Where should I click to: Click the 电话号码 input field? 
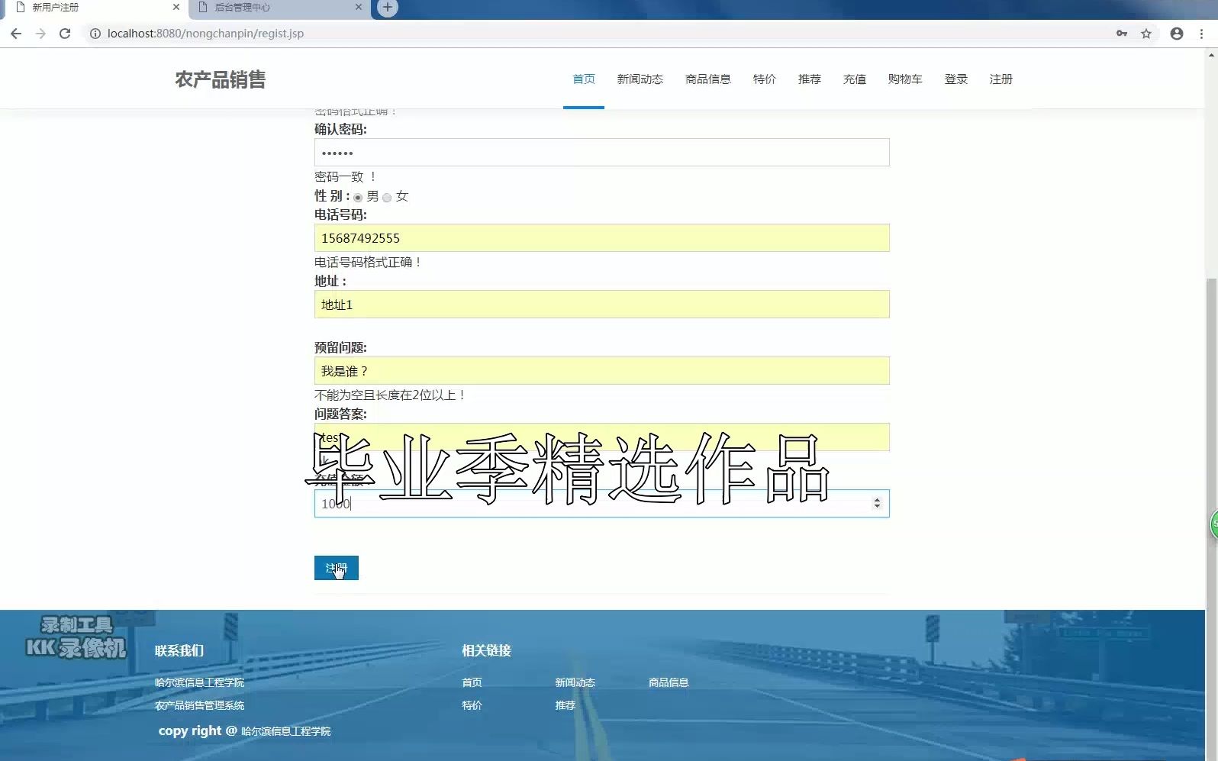[601, 238]
